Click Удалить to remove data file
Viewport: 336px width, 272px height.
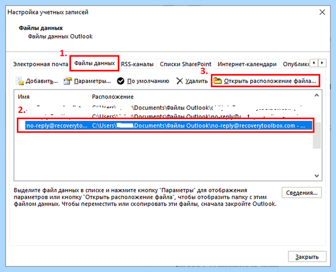[x=197, y=81]
